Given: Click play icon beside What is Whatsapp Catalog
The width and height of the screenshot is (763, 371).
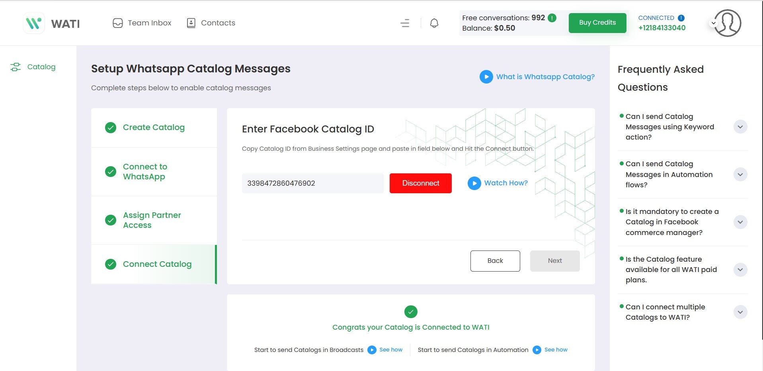Looking at the screenshot, I should [486, 77].
